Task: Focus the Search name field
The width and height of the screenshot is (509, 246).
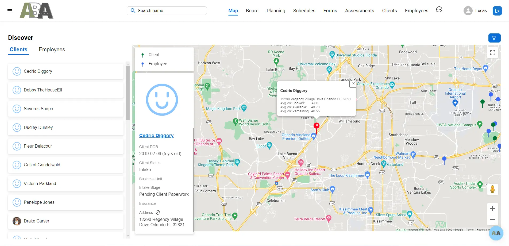Action: click(x=167, y=11)
